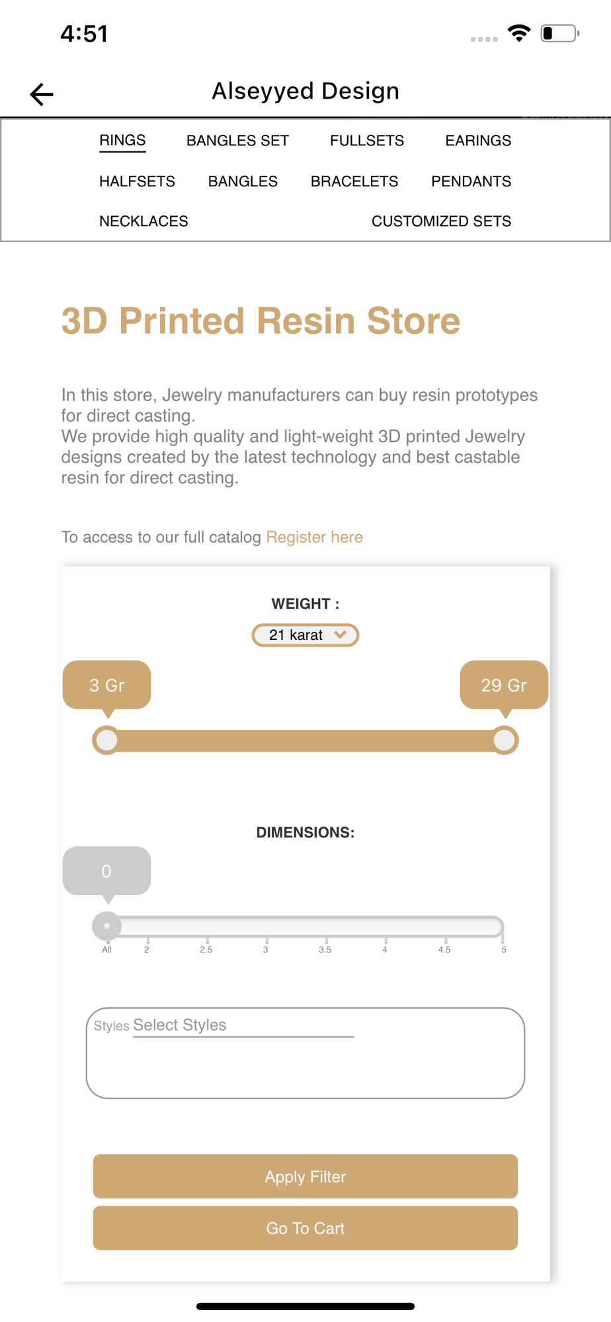The width and height of the screenshot is (611, 1322).
Task: Select CUSTOMIZED SETS category
Action: [x=441, y=221]
